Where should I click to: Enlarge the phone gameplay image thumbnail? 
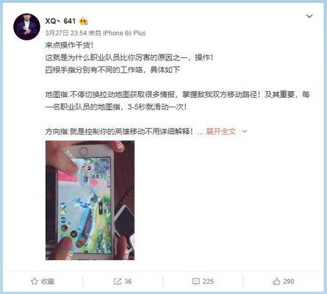click(x=90, y=200)
